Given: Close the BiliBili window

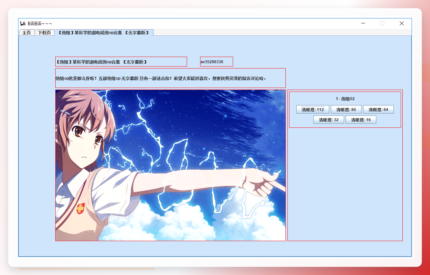Looking at the screenshot, I should (402, 23).
